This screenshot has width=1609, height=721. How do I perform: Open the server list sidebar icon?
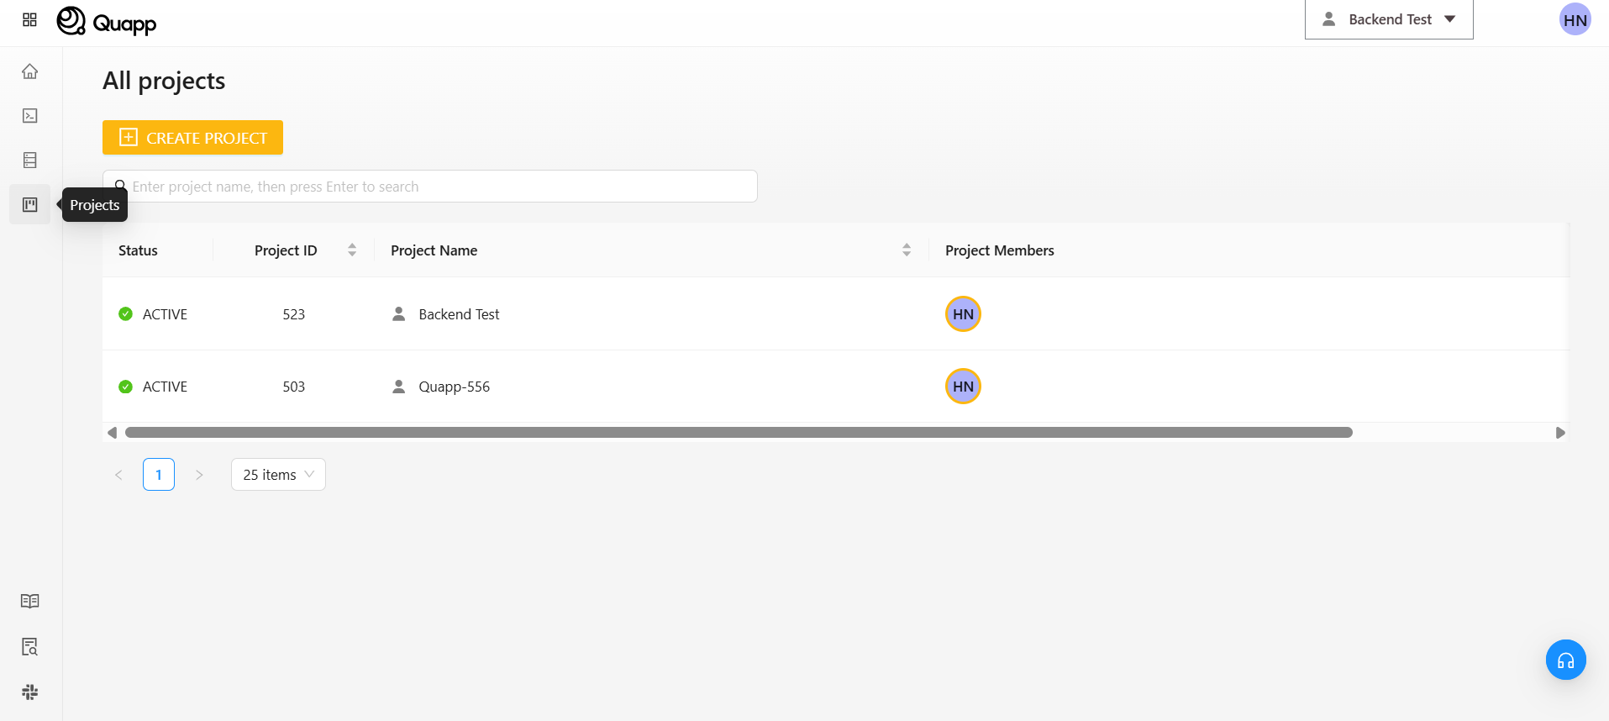(29, 161)
